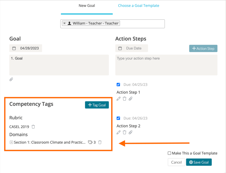Screen dimensions: 226x173
Task: Switch to Choose a Goal Template tab
Action: 138,6
